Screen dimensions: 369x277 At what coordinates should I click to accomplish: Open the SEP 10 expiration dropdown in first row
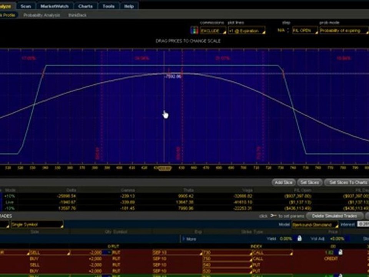[178, 252]
